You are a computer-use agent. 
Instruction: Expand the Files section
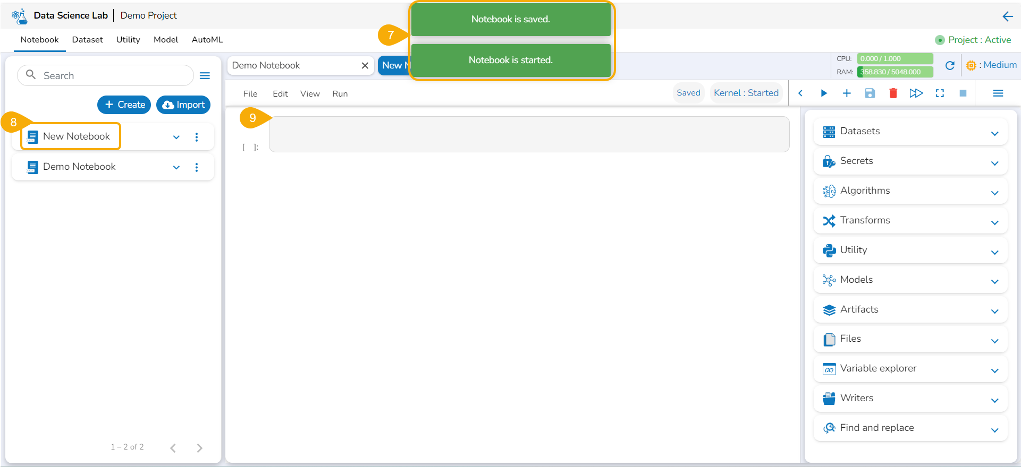995,341
